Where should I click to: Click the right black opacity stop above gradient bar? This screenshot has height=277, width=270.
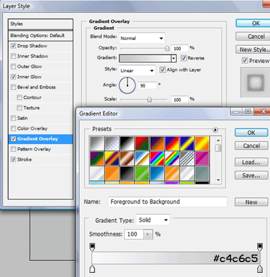[260, 247]
